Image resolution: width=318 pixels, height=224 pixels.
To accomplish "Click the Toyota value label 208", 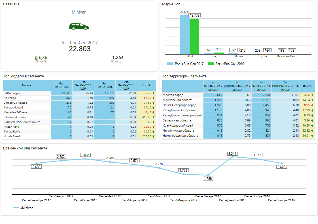I will pyautogui.click(x=258, y=50).
